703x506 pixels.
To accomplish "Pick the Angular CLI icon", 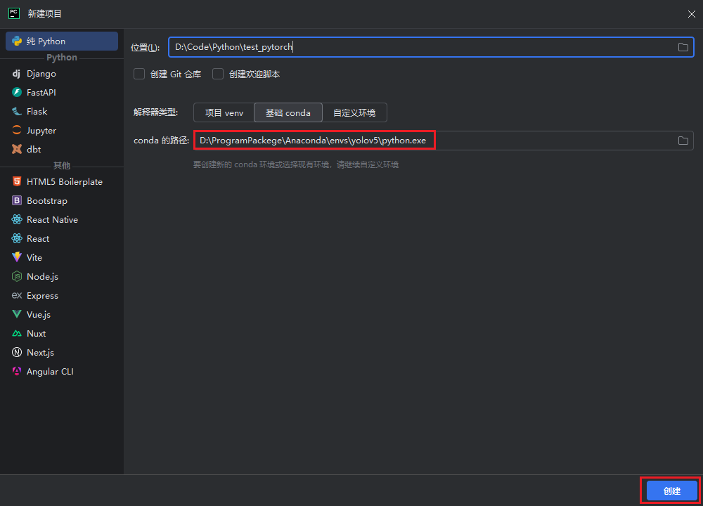I will pyautogui.click(x=17, y=372).
